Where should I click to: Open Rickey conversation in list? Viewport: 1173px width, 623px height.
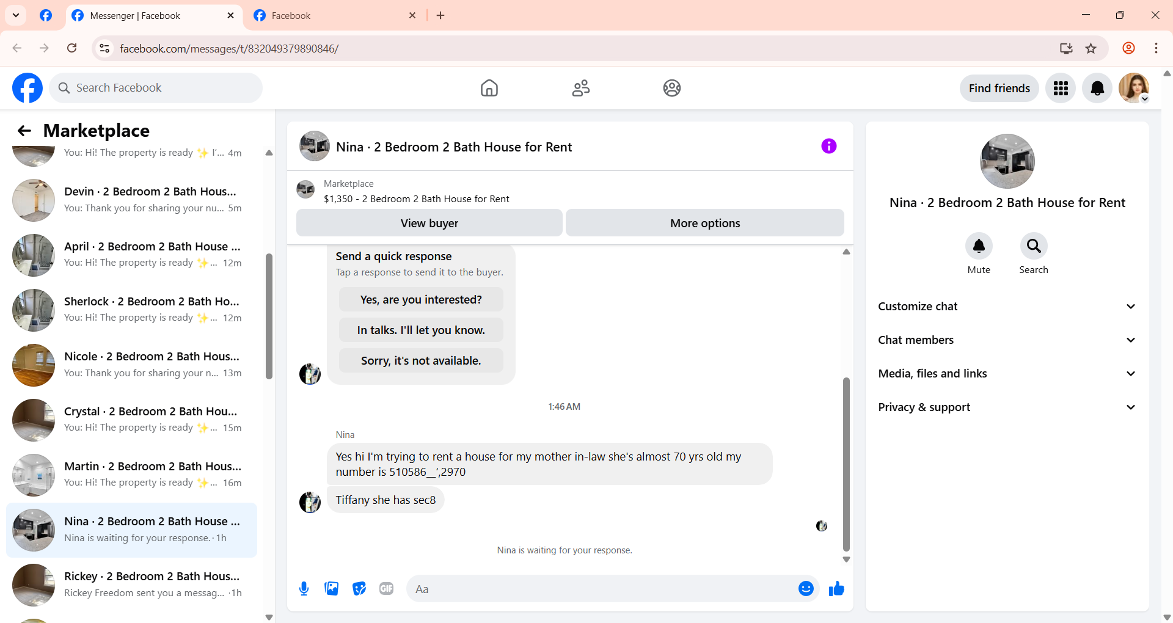[131, 585]
